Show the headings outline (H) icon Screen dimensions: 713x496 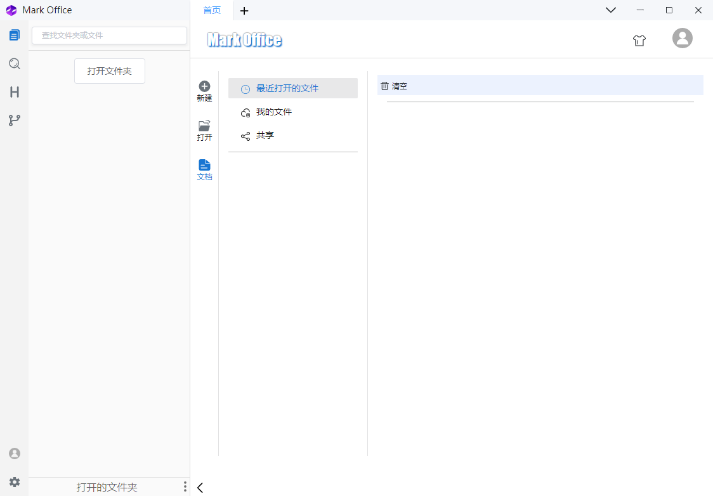(15, 93)
